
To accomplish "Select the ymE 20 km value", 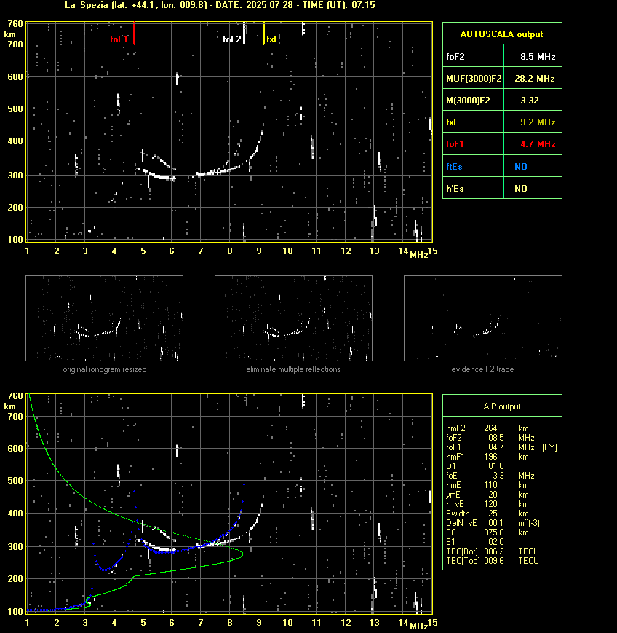I will click(x=493, y=495).
